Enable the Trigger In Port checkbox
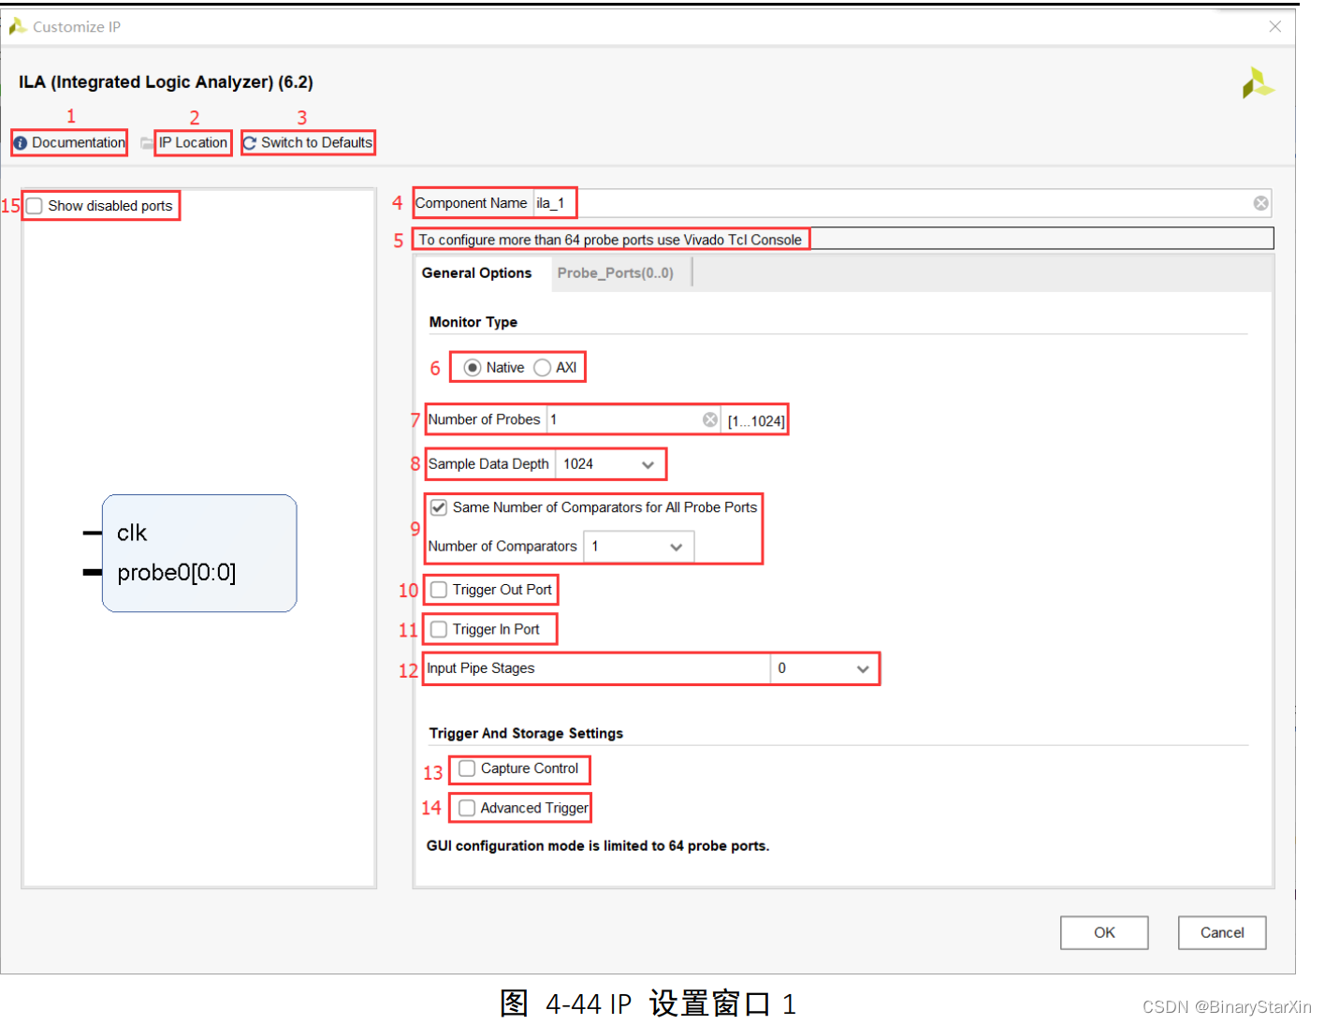 pos(439,629)
